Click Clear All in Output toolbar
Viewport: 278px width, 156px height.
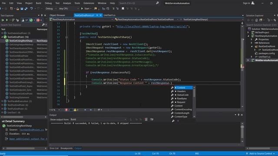[146, 120]
